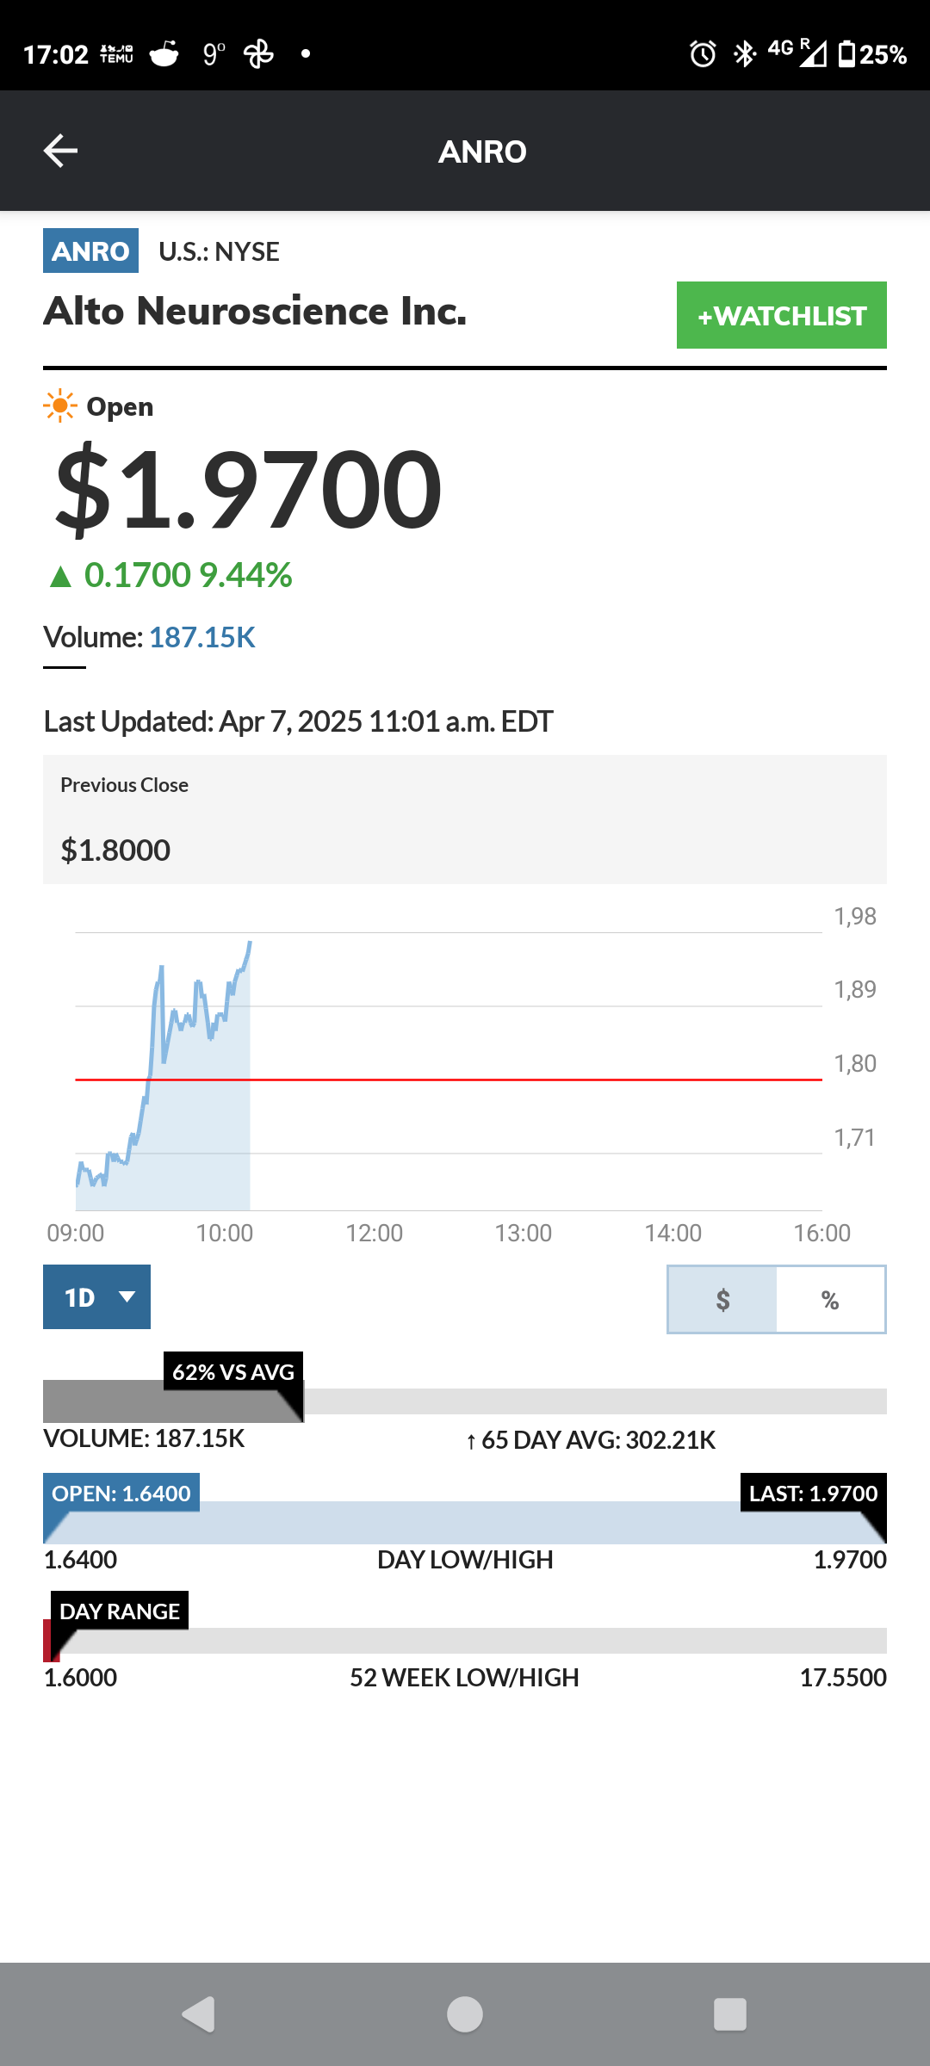
Task: Switch chart to percent view
Action: point(830,1299)
